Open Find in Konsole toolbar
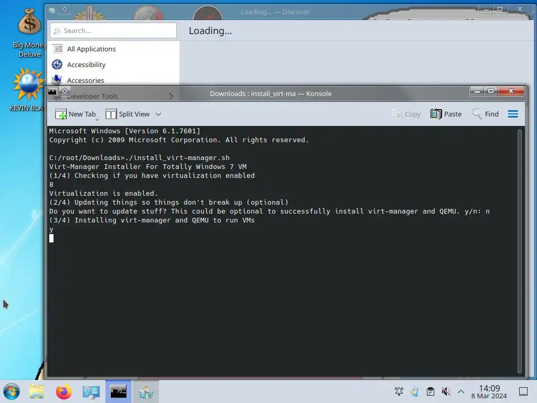 point(486,114)
